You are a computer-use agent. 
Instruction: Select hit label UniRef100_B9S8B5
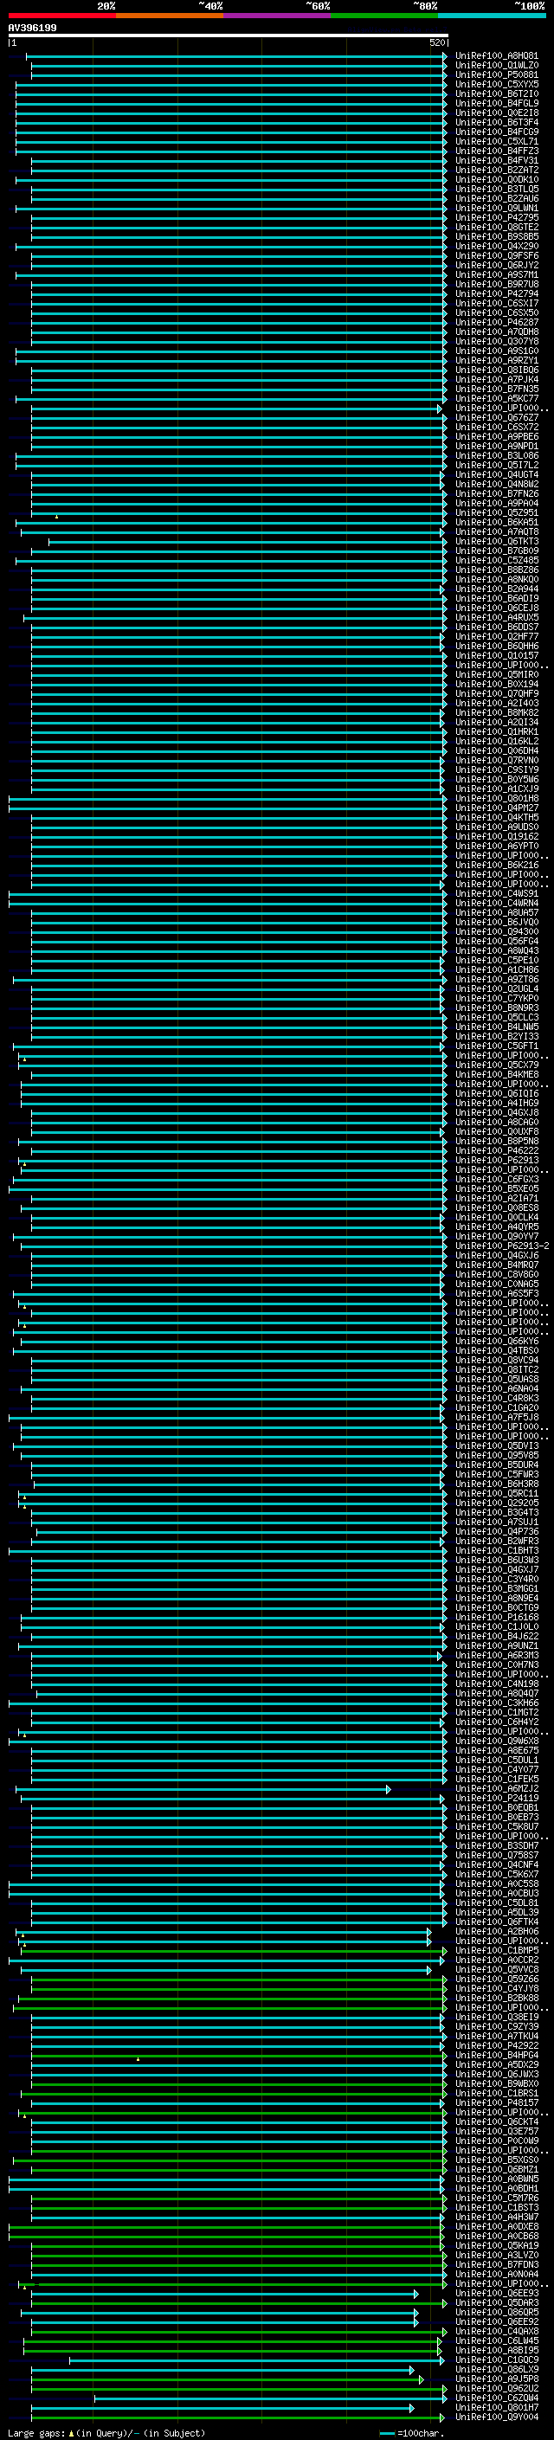pyautogui.click(x=496, y=237)
